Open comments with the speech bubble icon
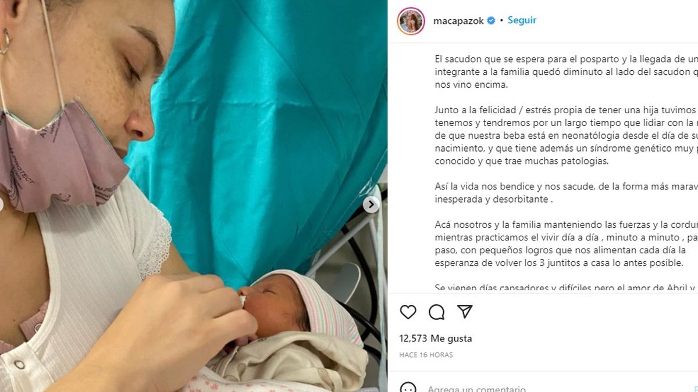Image resolution: width=698 pixels, height=392 pixels. click(x=436, y=312)
